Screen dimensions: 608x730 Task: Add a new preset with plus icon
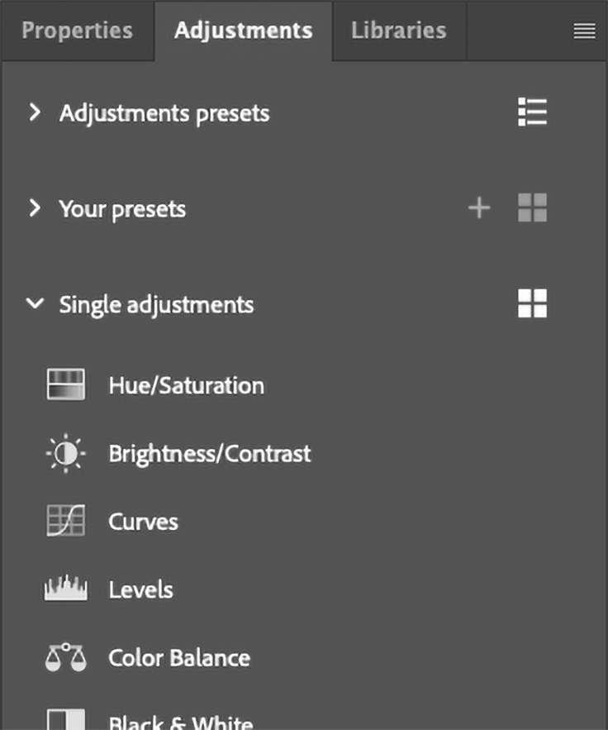point(479,208)
